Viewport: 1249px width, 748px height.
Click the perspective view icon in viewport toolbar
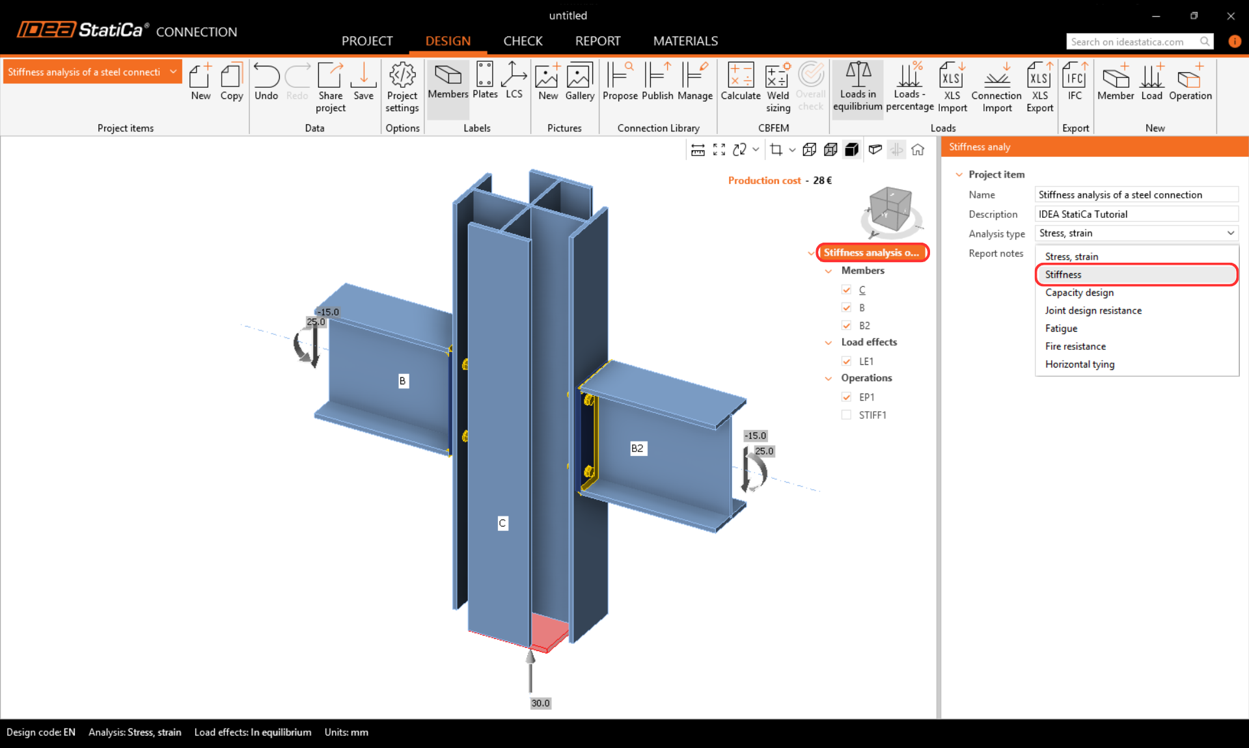pyautogui.click(x=875, y=150)
